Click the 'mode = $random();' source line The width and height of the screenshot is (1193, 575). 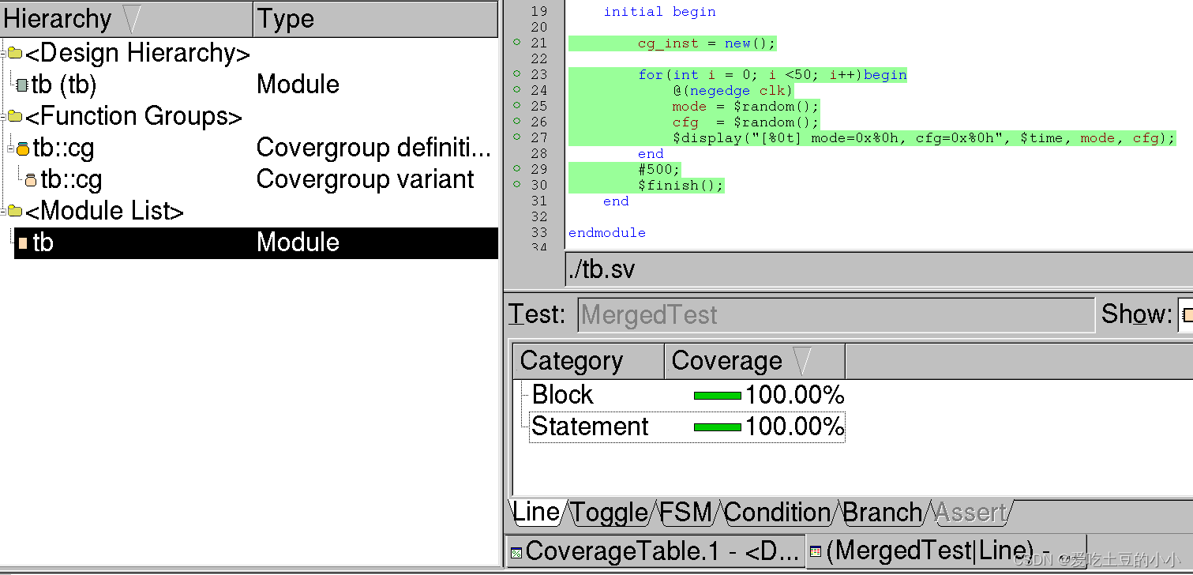[x=746, y=107]
